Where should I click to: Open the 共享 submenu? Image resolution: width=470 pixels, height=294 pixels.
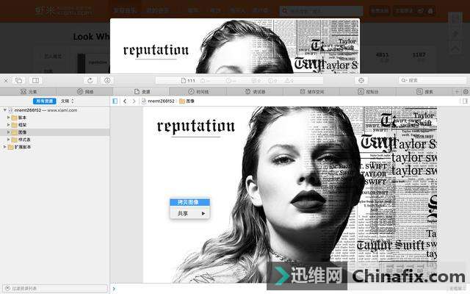coord(189,213)
